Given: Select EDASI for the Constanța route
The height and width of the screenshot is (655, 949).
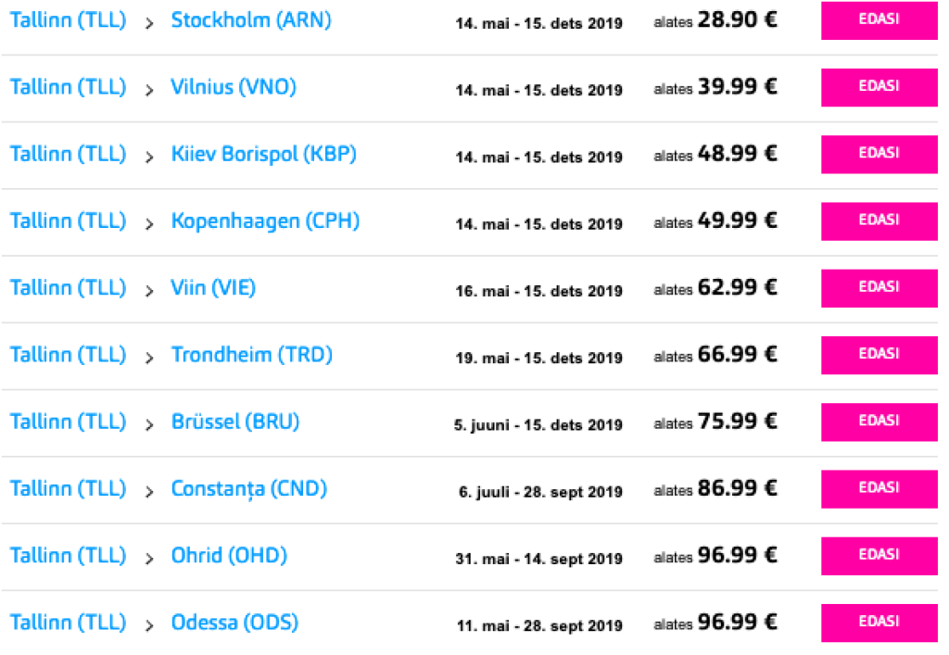Looking at the screenshot, I should (x=879, y=489).
